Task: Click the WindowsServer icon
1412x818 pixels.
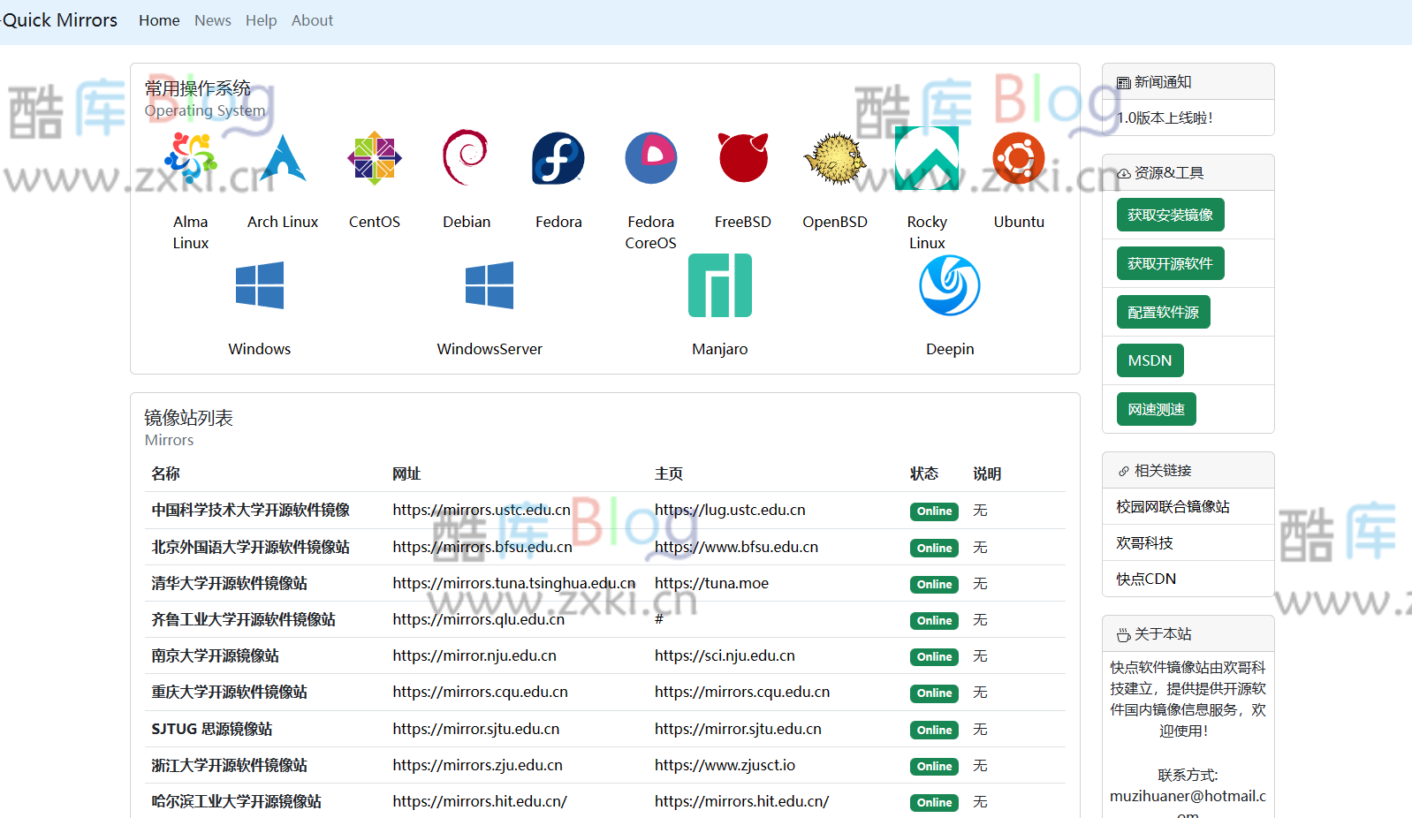Action: (x=490, y=285)
